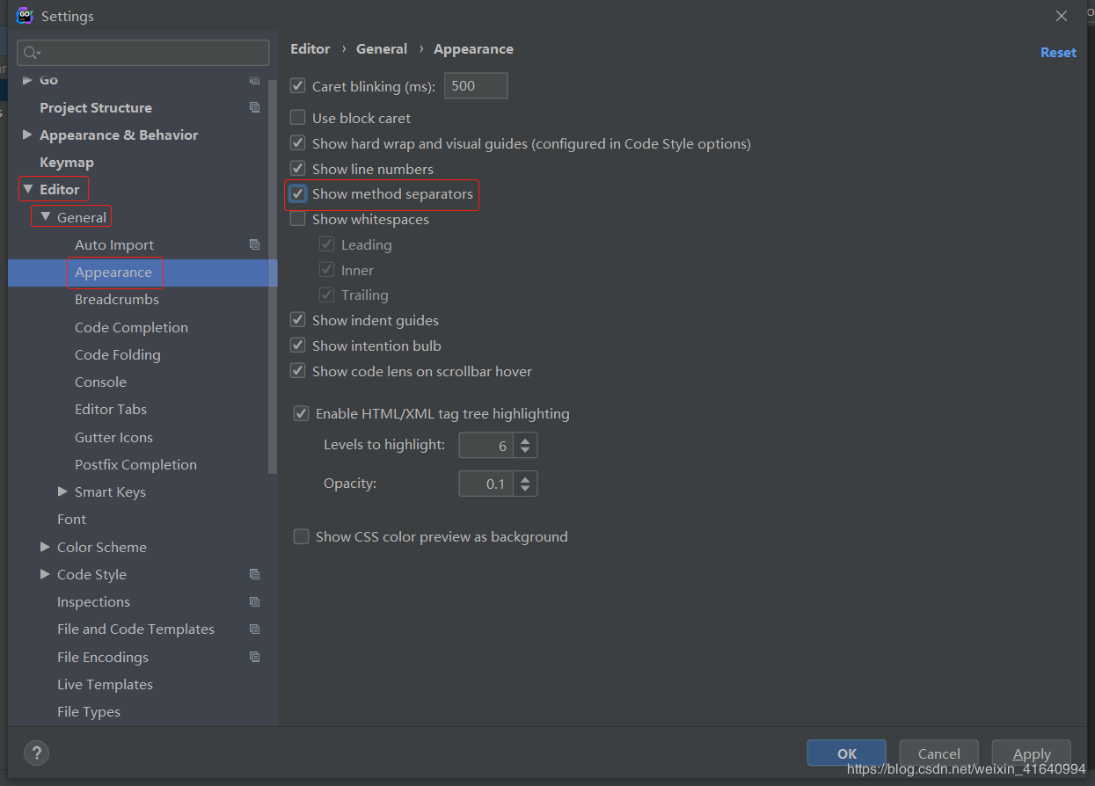The width and height of the screenshot is (1095, 786).
Task: Click the GoLand logo icon in title bar
Action: click(x=25, y=15)
